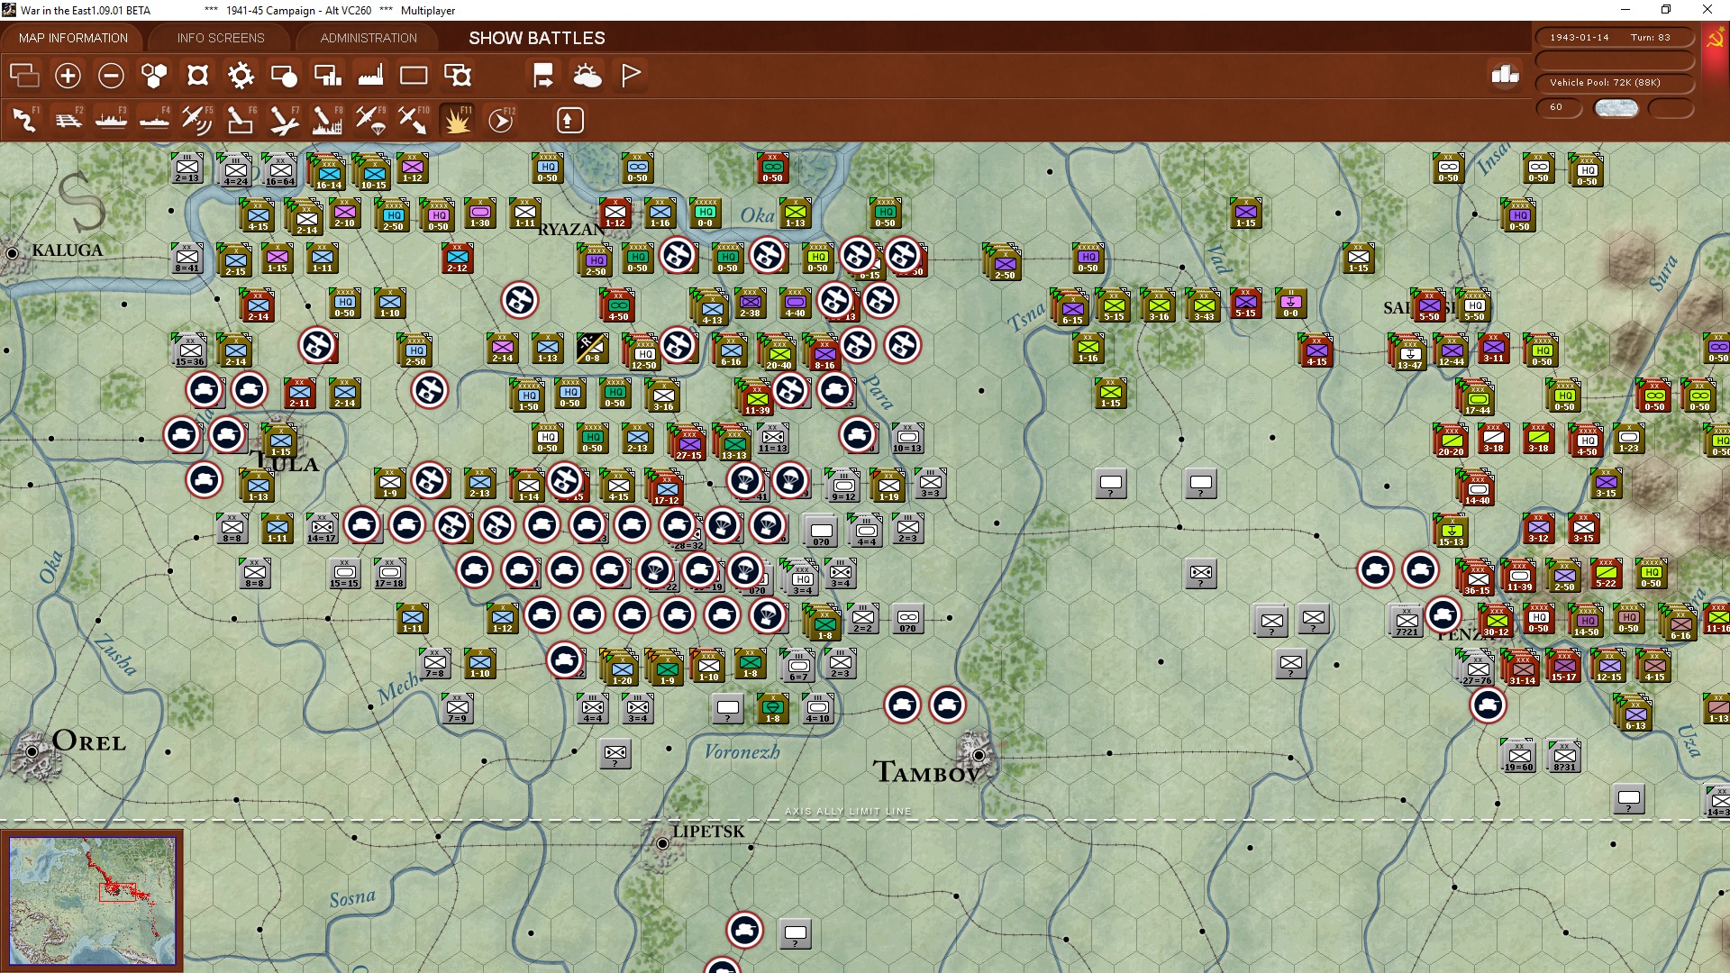Screen dimensions: 1730x973
Task: Open the Map Information tab
Action: (x=73, y=38)
